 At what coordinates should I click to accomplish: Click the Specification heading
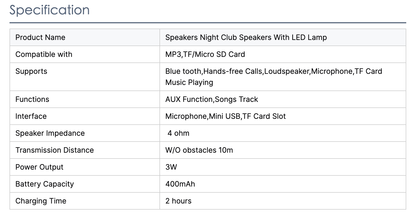pyautogui.click(x=49, y=10)
